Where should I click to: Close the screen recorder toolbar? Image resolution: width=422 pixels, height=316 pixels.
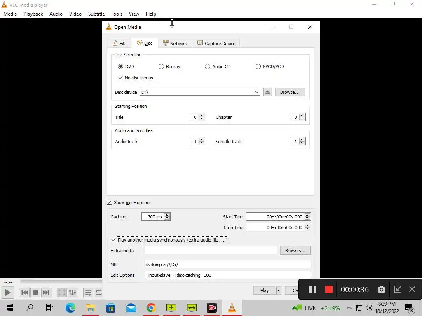point(412,289)
